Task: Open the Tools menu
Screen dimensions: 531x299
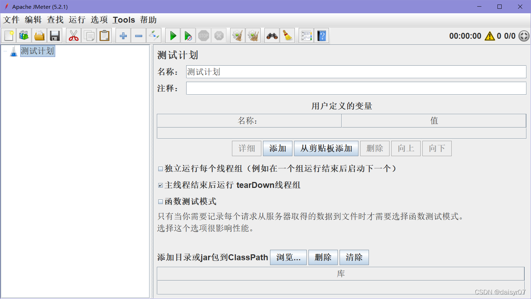Action: tap(124, 20)
